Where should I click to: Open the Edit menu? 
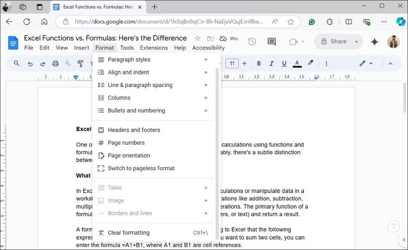point(44,48)
